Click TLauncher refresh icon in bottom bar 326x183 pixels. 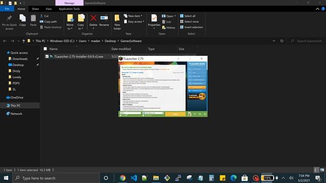pos(195,114)
